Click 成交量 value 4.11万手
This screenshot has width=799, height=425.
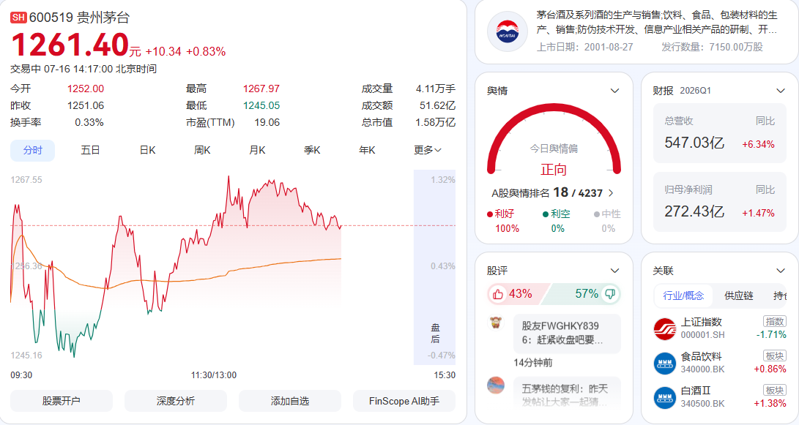[x=436, y=89]
